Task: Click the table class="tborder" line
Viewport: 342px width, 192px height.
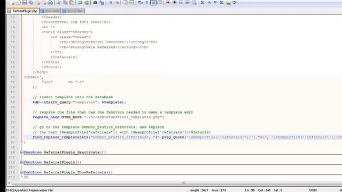Action: (67, 32)
